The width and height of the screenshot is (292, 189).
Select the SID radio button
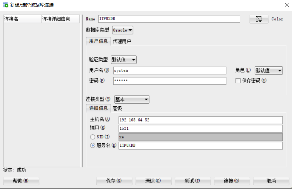[93, 137]
